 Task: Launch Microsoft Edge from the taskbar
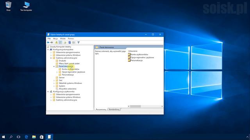click(x=26, y=137)
